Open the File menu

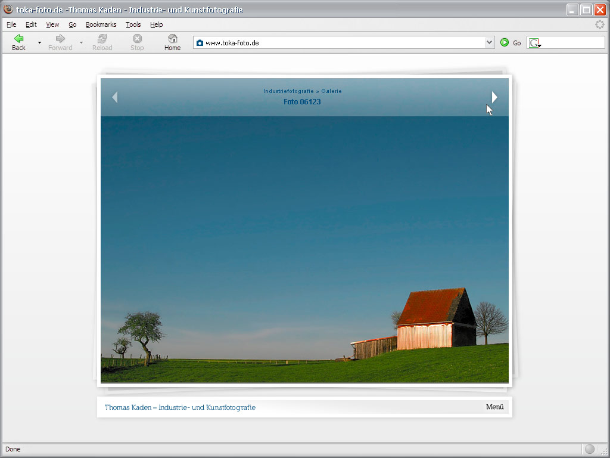point(11,24)
